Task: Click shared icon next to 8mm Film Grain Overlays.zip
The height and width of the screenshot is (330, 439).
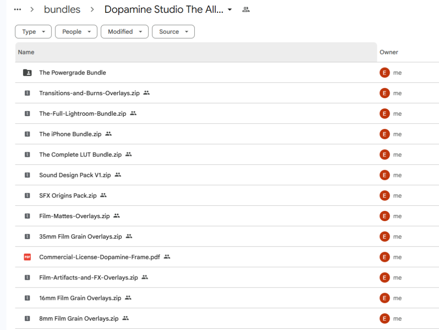Action: (x=126, y=318)
